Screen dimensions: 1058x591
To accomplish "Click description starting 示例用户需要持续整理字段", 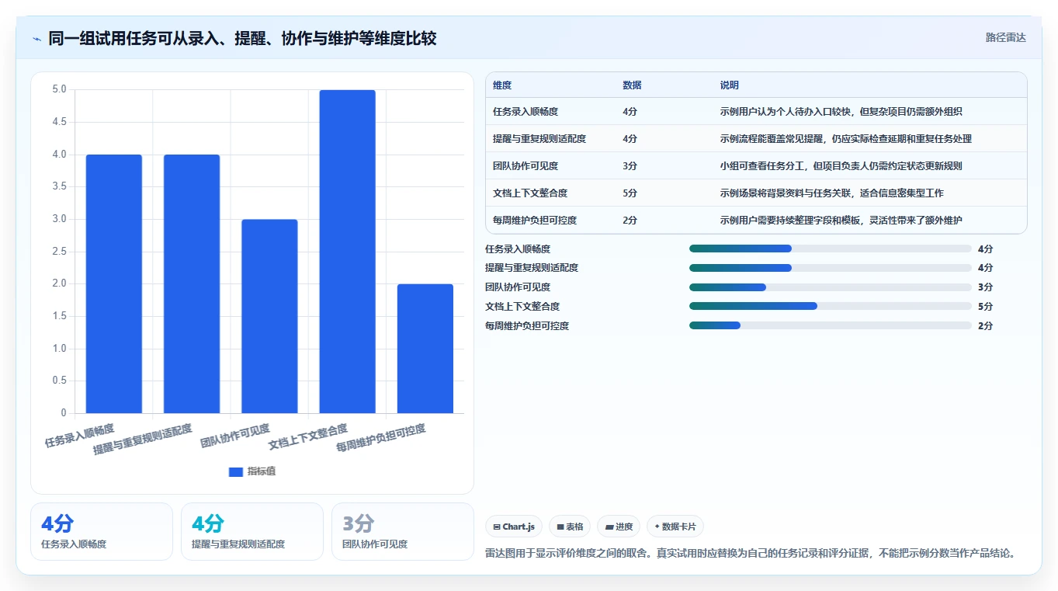I will click(x=841, y=221).
